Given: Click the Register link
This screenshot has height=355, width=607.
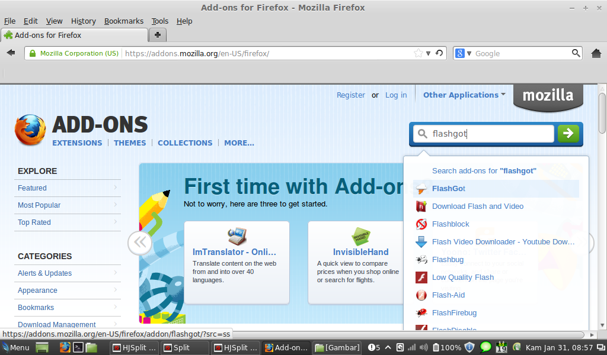Looking at the screenshot, I should (x=351, y=95).
